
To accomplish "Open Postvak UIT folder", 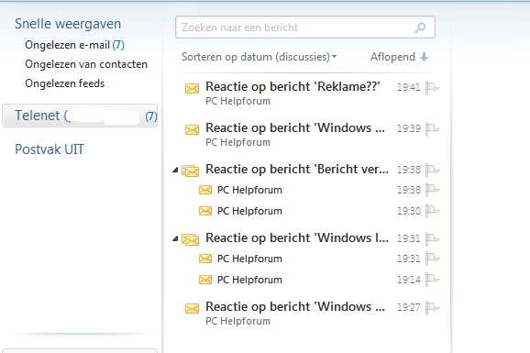I will (x=50, y=149).
